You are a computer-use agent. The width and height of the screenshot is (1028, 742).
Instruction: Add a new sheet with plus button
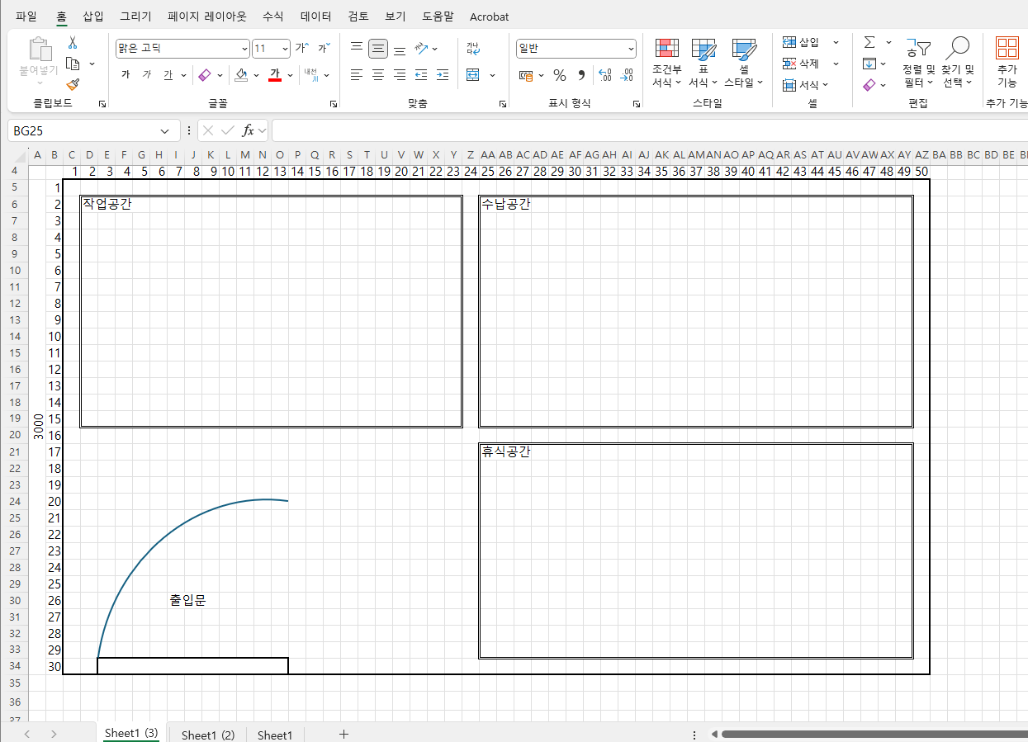pos(343,734)
